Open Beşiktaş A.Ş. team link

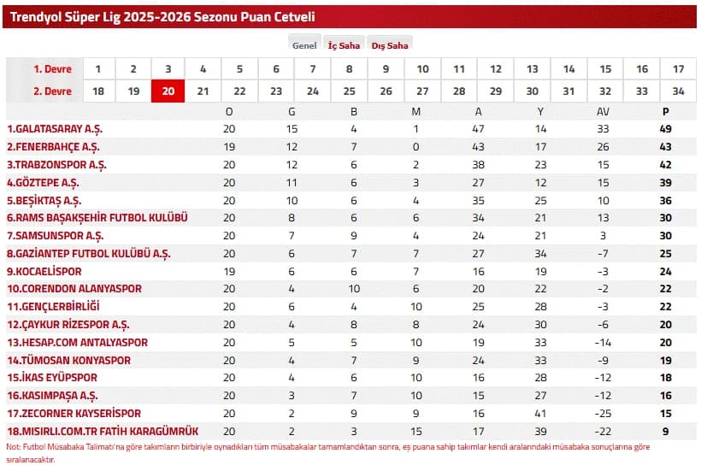pyautogui.click(x=44, y=200)
